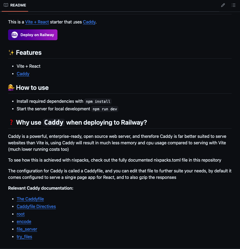
Task: Click the npm run dev code snippet
Action: [105, 109]
